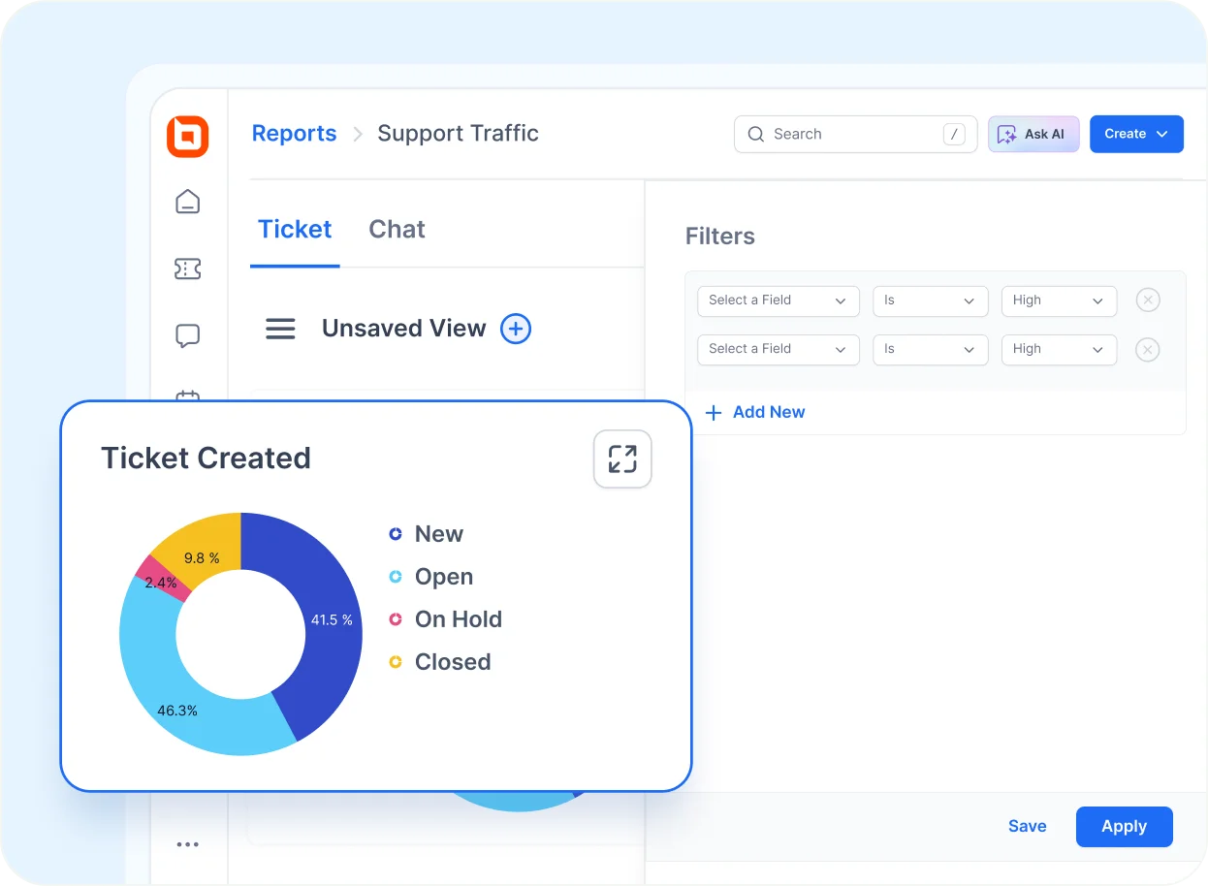The width and height of the screenshot is (1208, 886).
Task: Click the plus icon next to Unsaved View
Action: tap(516, 329)
